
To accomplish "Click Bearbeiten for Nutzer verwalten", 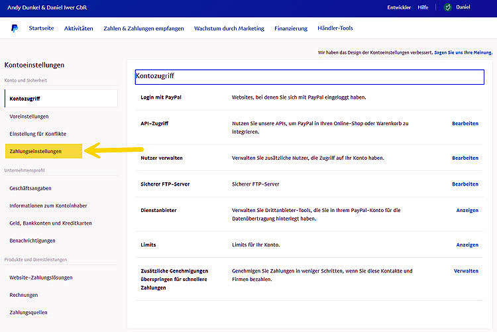I will pos(465,158).
